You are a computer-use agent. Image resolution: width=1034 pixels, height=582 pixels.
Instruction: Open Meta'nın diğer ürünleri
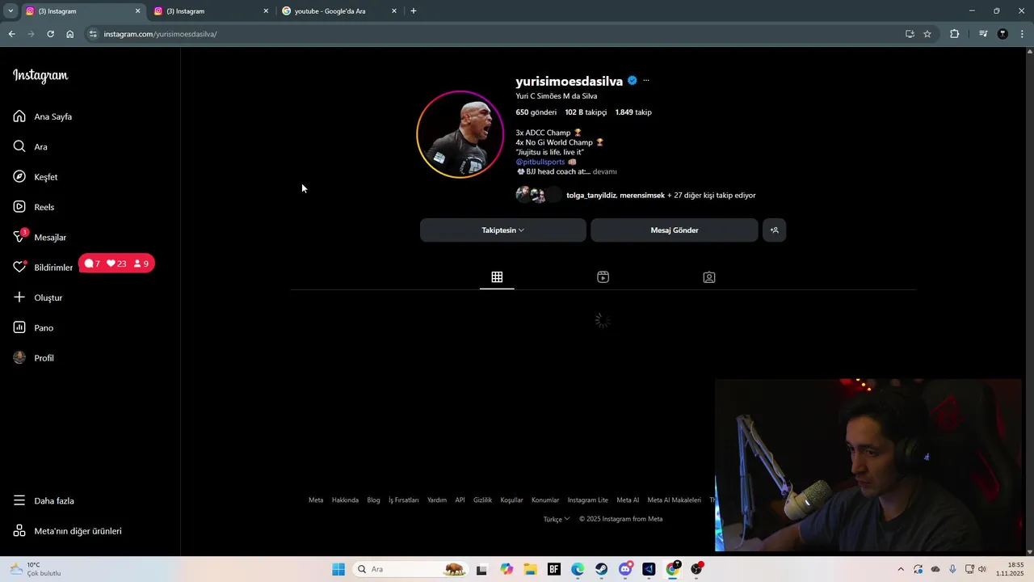coord(67,531)
